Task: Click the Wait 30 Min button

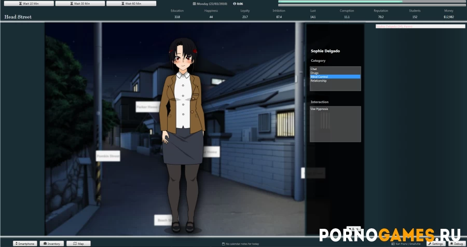Action: pos(80,4)
